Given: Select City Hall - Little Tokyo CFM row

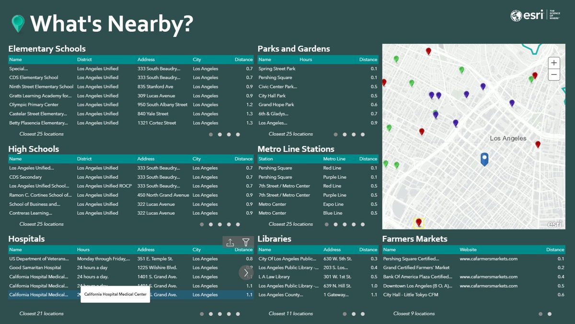Looking at the screenshot, I should 474,295.
